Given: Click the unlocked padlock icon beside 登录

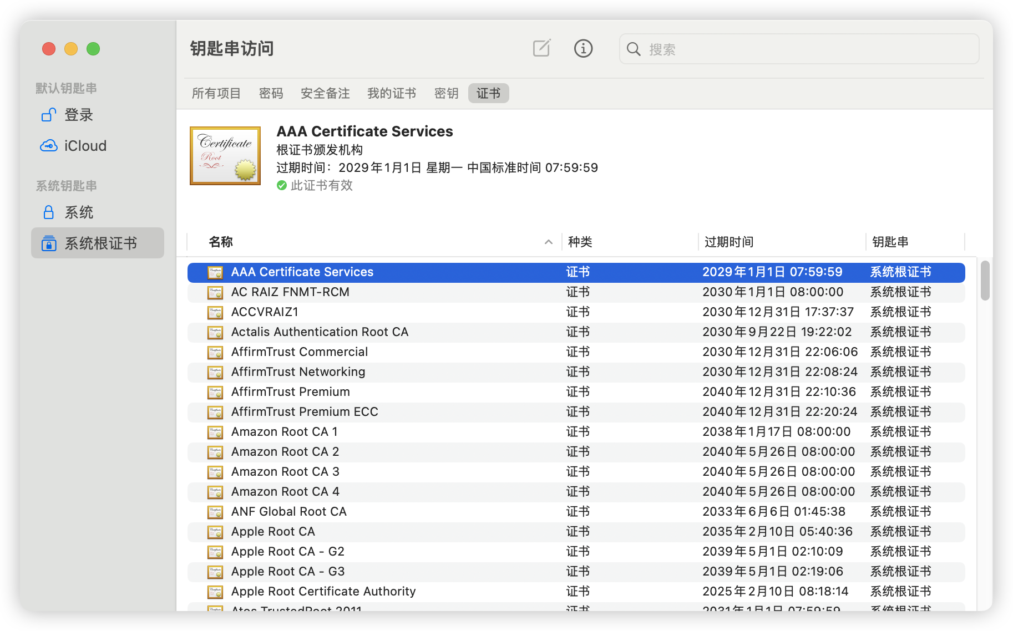Looking at the screenshot, I should 49,115.
